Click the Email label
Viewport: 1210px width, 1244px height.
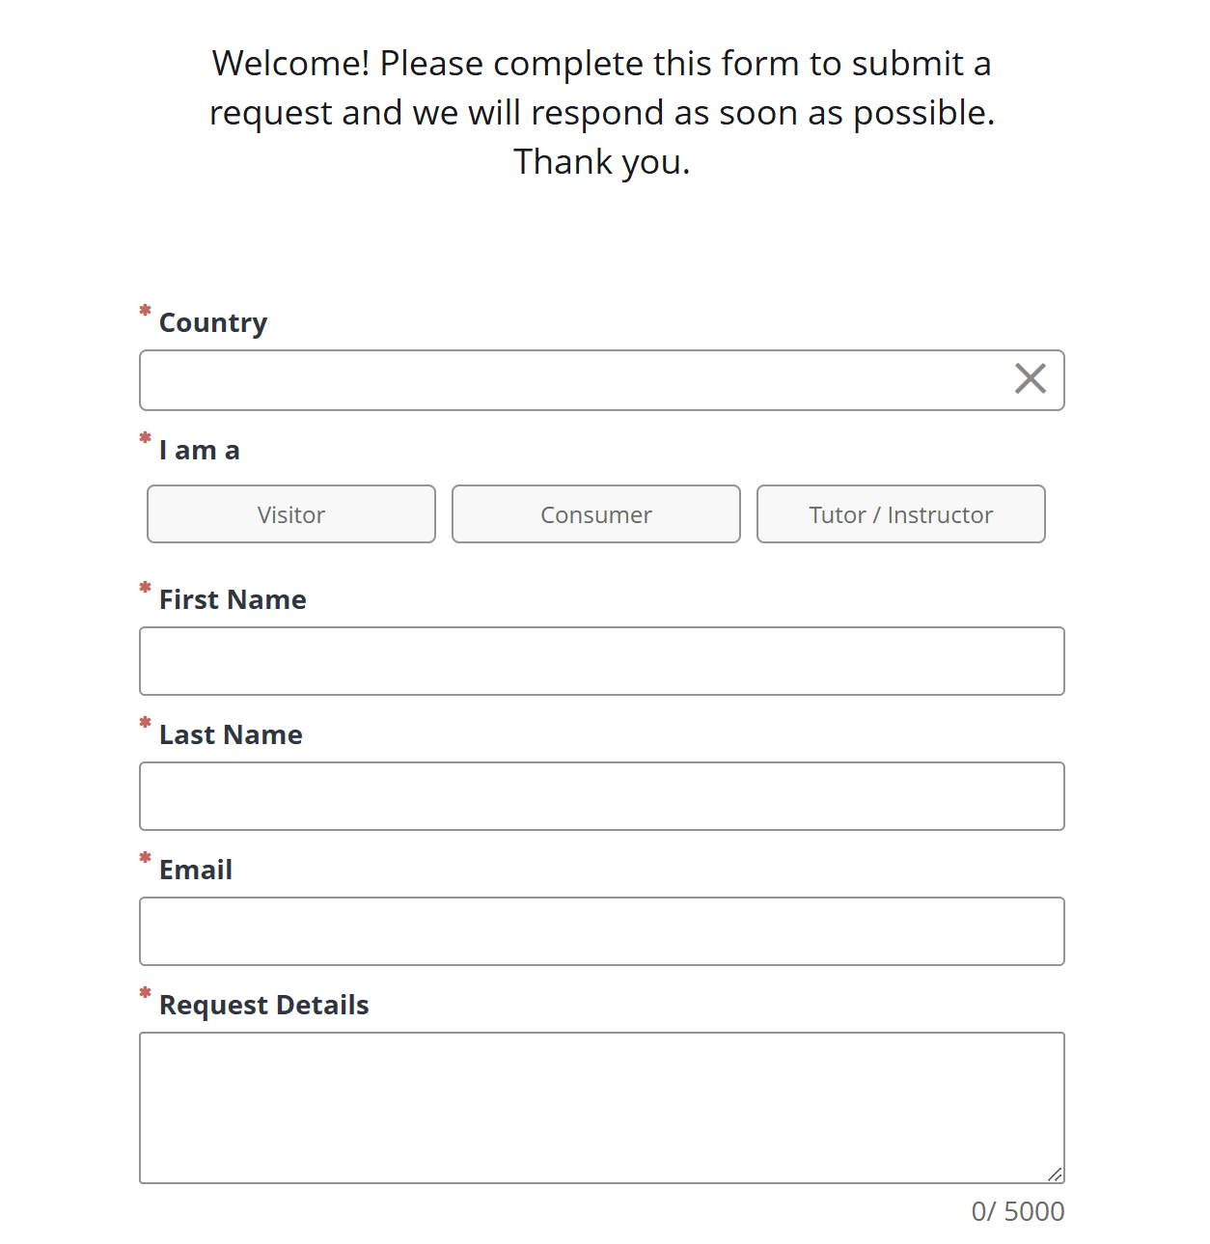click(x=196, y=869)
